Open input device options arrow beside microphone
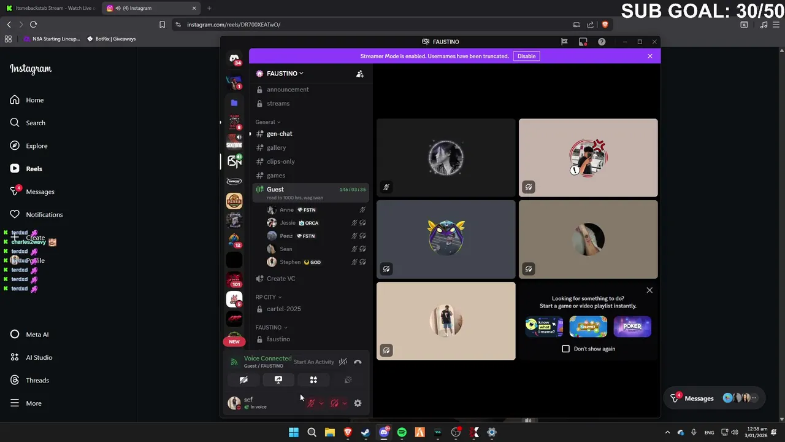Screen dimensions: 785x442 tap(321, 403)
